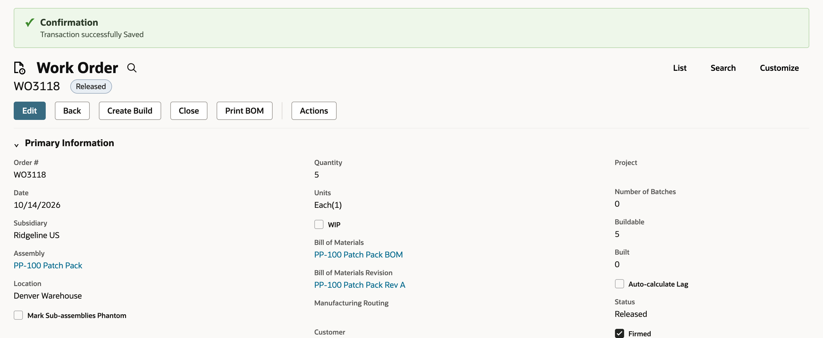823x338 pixels.
Task: Open the Customize menu item
Action: 779,68
